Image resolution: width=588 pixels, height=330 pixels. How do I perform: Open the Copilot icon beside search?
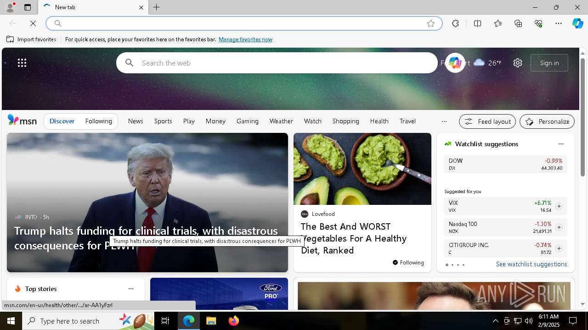(455, 63)
